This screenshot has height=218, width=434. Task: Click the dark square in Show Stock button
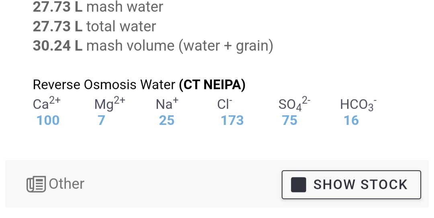(x=298, y=185)
